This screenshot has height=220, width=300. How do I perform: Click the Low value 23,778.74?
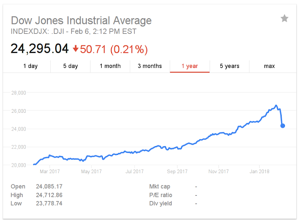[x=49, y=204]
